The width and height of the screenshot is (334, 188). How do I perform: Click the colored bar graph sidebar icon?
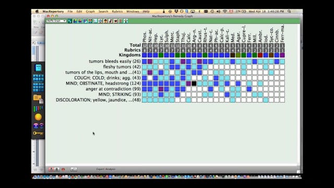pos(38,109)
